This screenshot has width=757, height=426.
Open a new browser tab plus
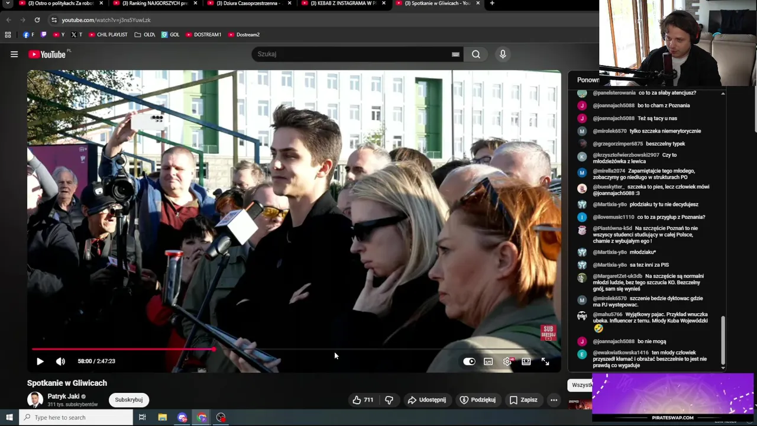click(492, 3)
